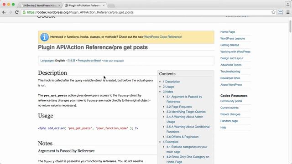292x164 pixels.
Task: Reload the page with the refresh icon
Action: (16, 12)
